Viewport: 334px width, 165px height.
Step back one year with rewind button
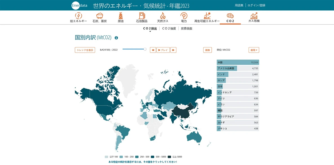tap(153, 50)
